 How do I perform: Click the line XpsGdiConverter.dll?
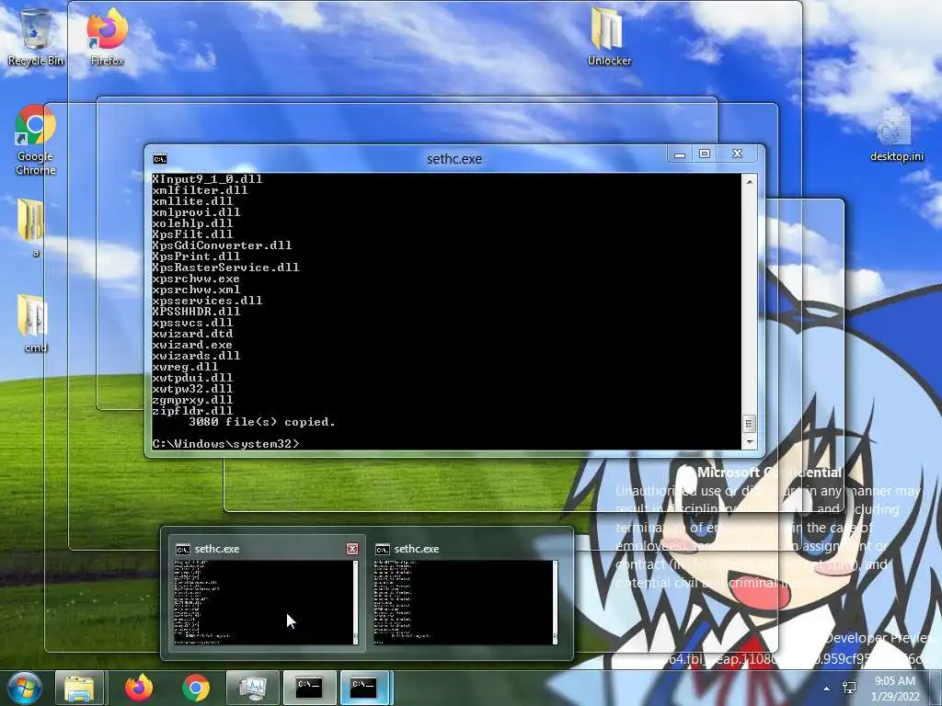point(222,245)
